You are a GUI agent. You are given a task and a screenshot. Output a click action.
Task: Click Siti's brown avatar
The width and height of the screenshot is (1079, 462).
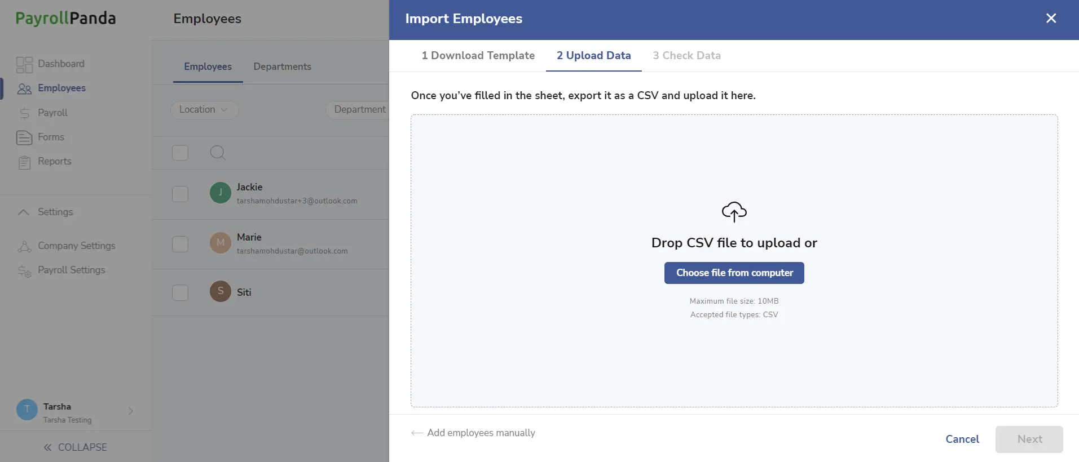(x=221, y=291)
